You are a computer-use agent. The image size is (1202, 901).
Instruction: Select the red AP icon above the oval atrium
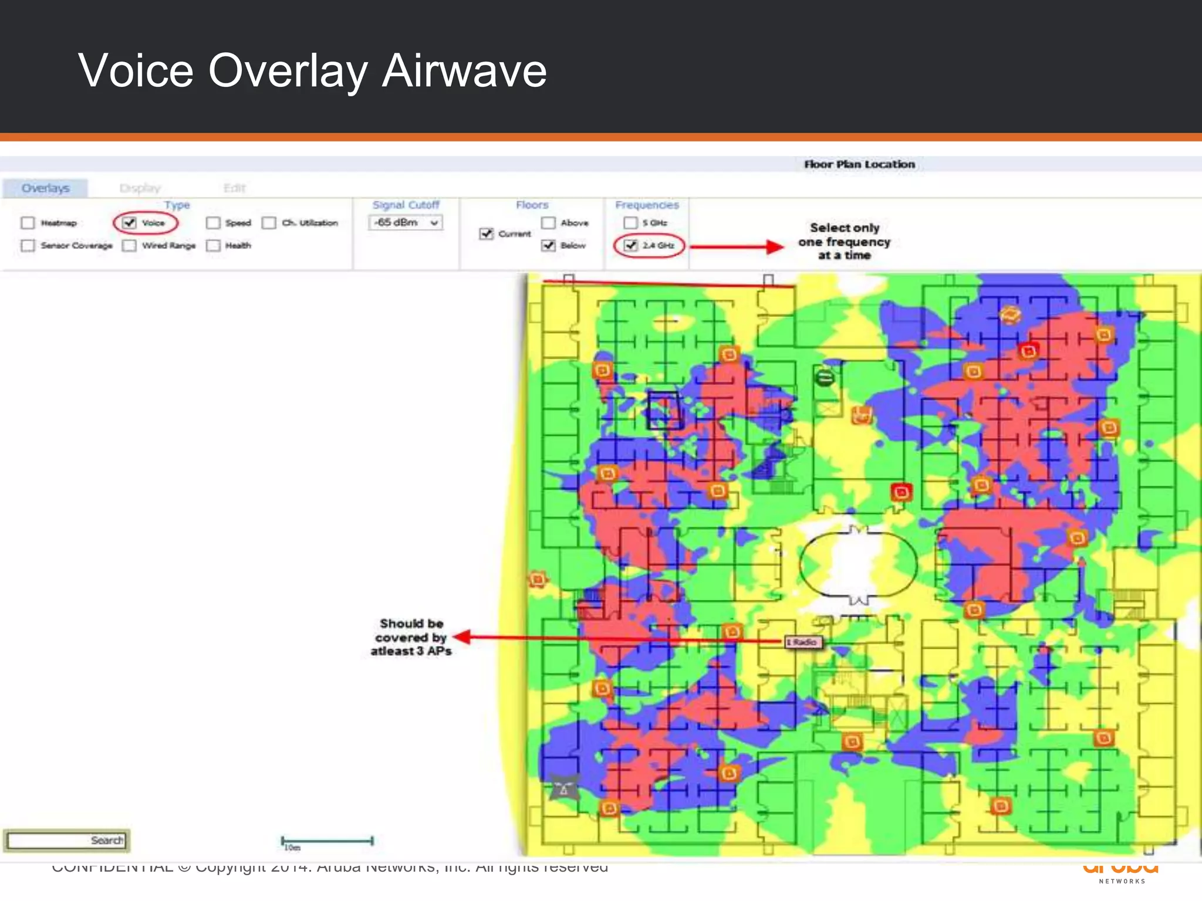(x=901, y=492)
